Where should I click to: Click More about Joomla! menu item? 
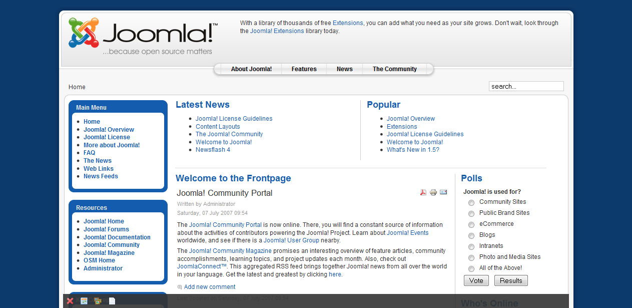coord(112,145)
